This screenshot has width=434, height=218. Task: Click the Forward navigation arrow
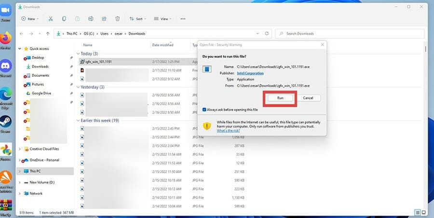[x=31, y=33]
